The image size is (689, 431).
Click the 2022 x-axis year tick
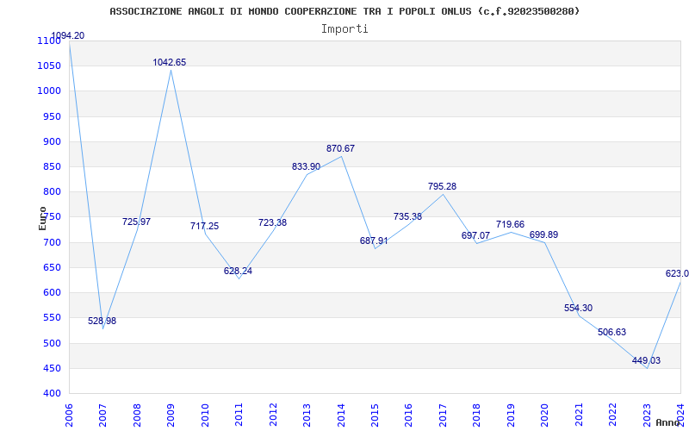pyautogui.click(x=613, y=415)
